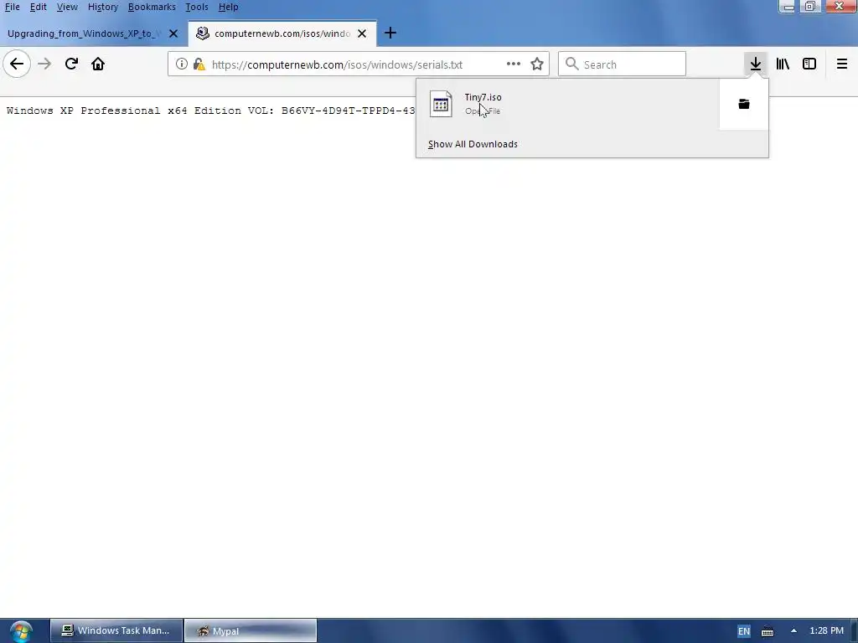The image size is (858, 643).
Task: Go back to the previous page
Action: [17, 64]
